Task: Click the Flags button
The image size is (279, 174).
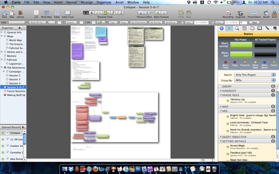Action: pos(123,23)
